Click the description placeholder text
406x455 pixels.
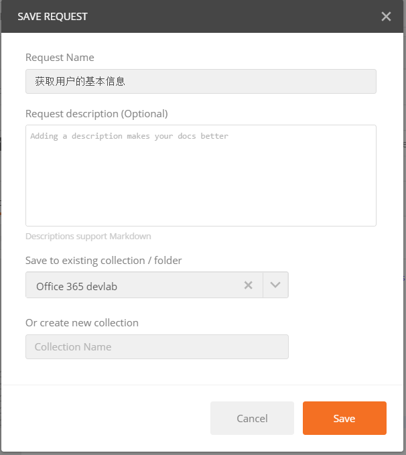coord(129,136)
